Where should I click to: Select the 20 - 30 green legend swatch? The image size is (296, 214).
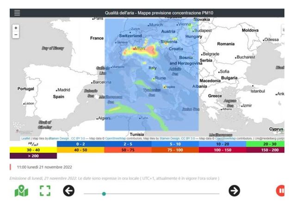coord(270,144)
